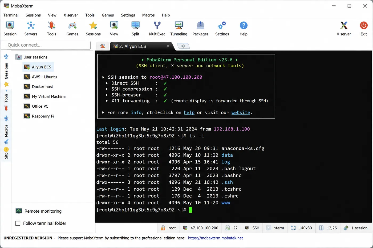Open the Help menu in menu bar
Screen dimensions: 373x248
click(x=166, y=15)
